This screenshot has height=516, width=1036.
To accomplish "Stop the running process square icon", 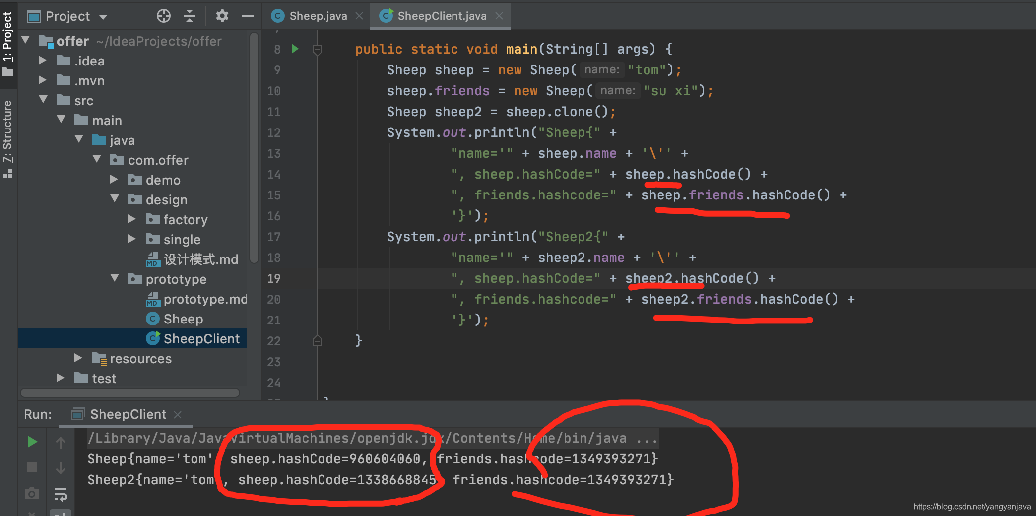I will [32, 467].
